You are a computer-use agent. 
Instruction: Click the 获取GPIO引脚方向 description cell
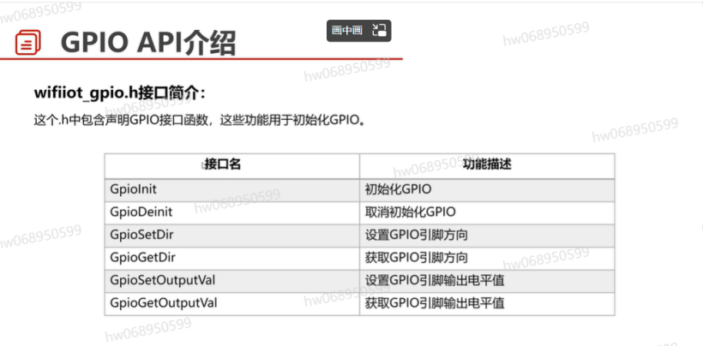[x=416, y=257]
